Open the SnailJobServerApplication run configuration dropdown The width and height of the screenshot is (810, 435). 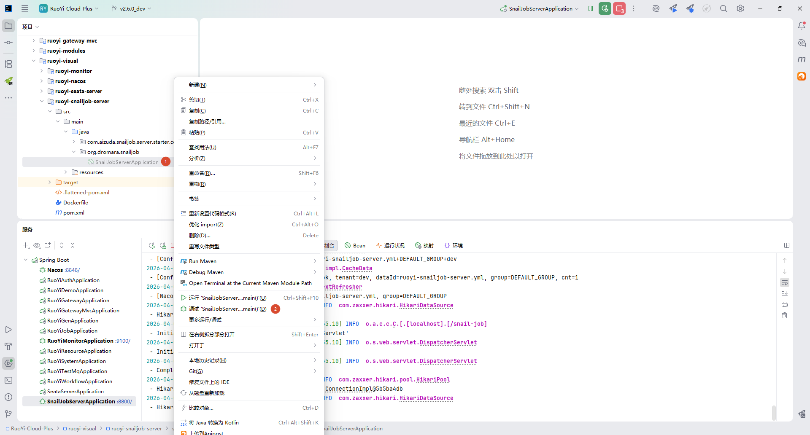click(540, 8)
